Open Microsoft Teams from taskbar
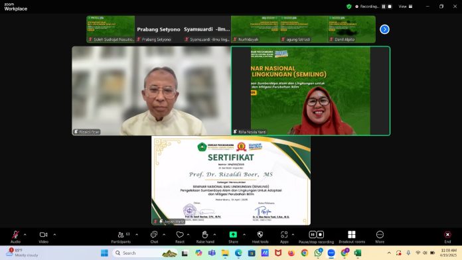This screenshot has width=462, height=260. coord(212,253)
